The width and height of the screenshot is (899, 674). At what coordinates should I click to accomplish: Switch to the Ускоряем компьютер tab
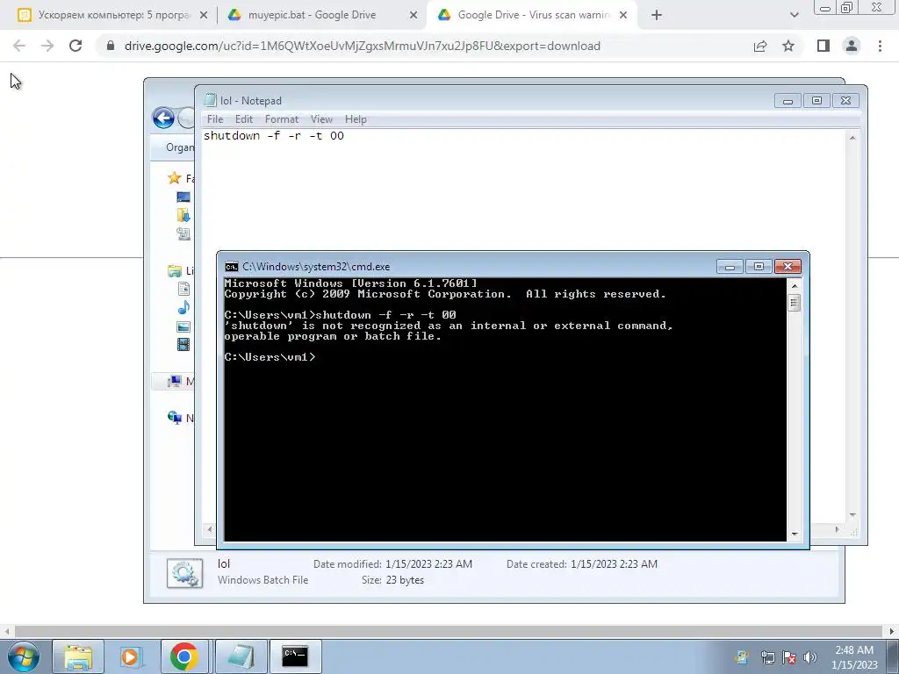(114, 16)
